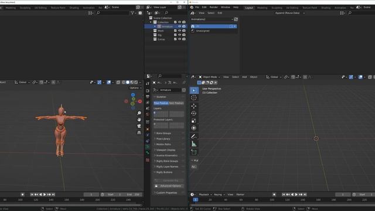
Task: Toggle exclude checkbox for Collection in outliner
Action: coord(175,22)
